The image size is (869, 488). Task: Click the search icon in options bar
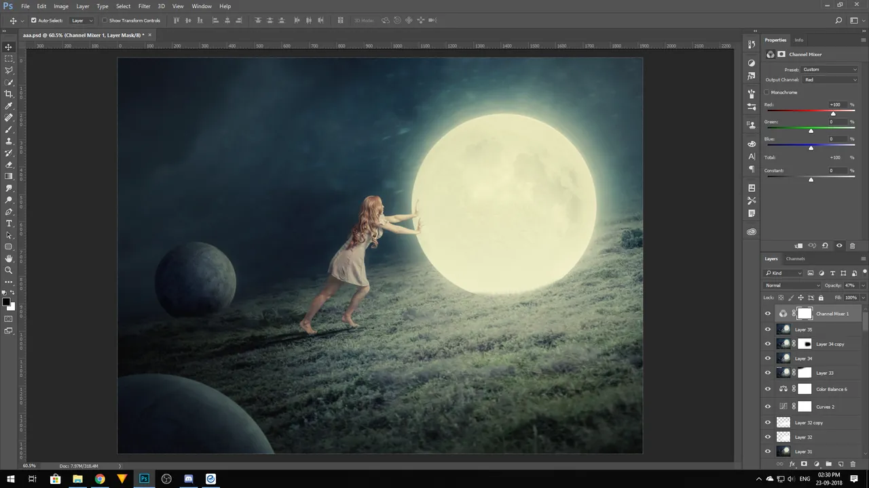[838, 20]
